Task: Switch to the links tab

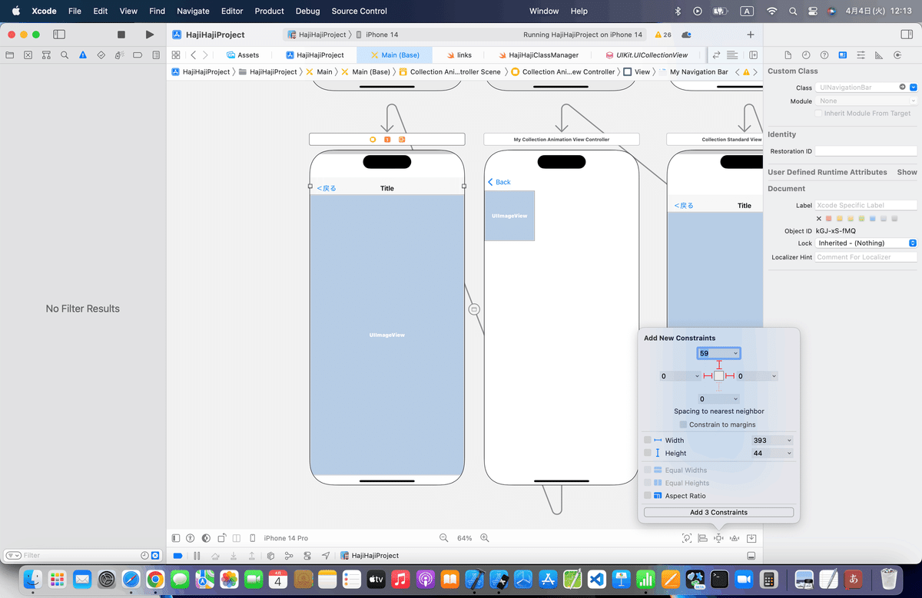Action: [459, 55]
